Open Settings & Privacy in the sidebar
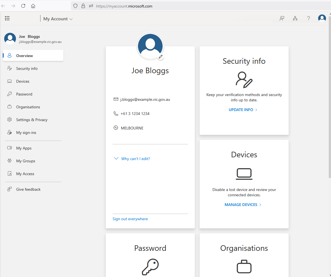This screenshot has height=277, width=331. [33, 120]
